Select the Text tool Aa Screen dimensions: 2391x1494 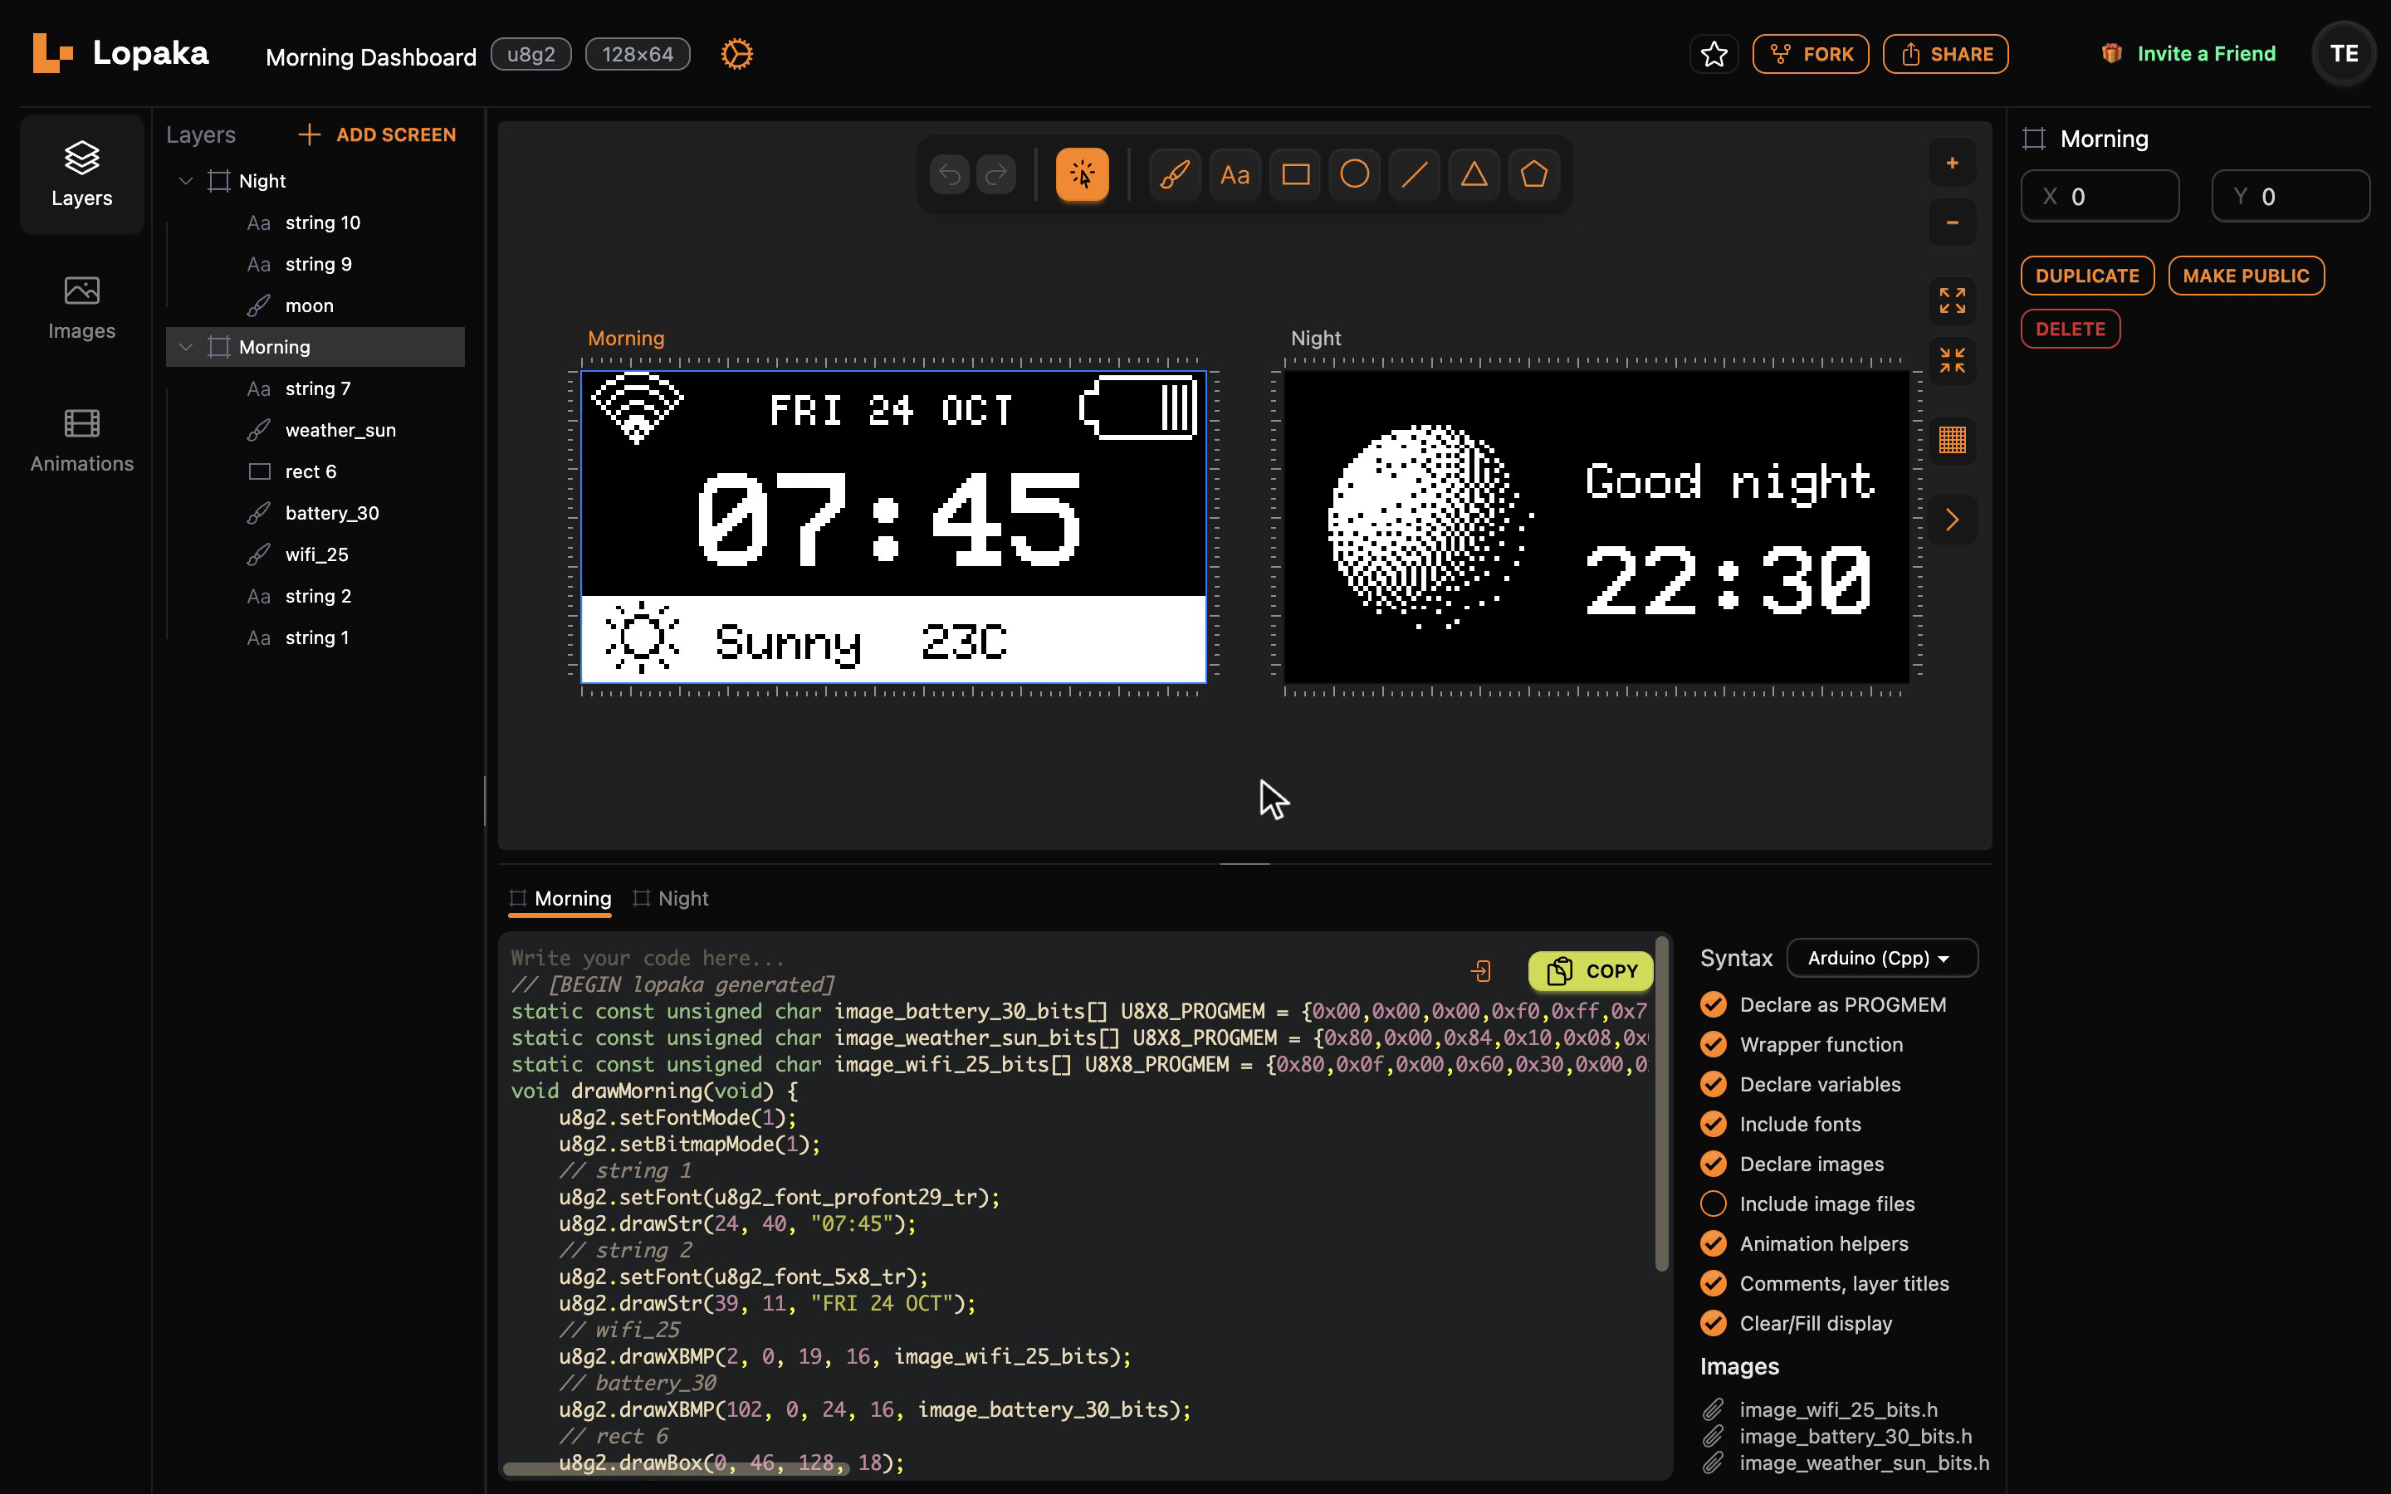point(1234,175)
